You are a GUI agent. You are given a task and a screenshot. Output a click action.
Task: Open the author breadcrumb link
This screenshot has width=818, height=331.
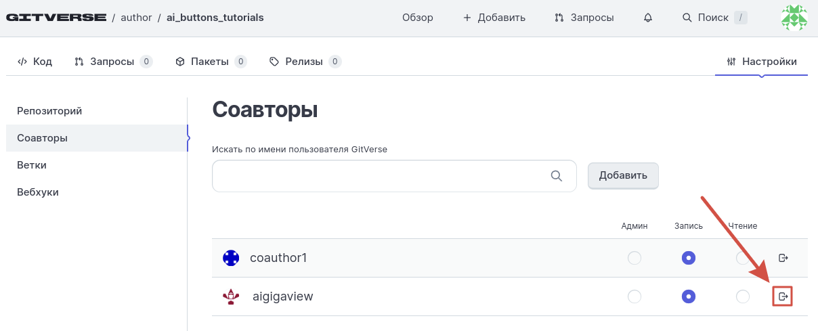click(x=136, y=18)
